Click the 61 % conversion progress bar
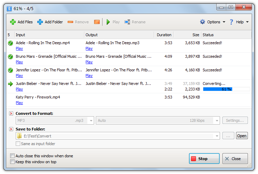The height and width of the screenshot is (174, 258). click(x=226, y=89)
